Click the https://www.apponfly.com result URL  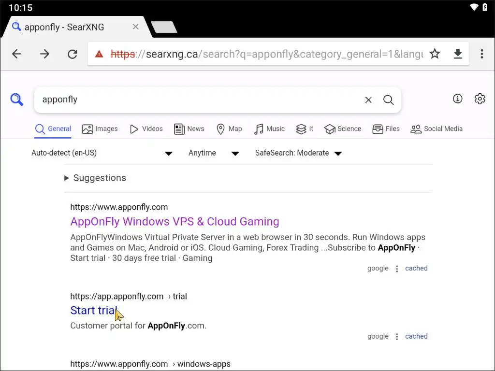click(x=119, y=207)
